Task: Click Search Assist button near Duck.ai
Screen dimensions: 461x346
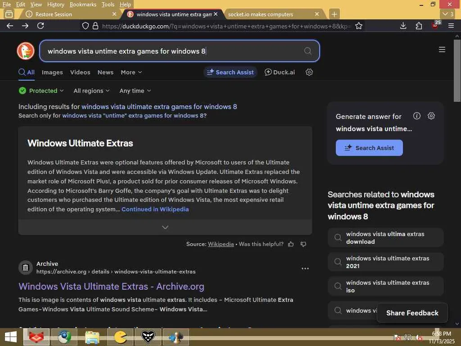Action: tap(230, 72)
